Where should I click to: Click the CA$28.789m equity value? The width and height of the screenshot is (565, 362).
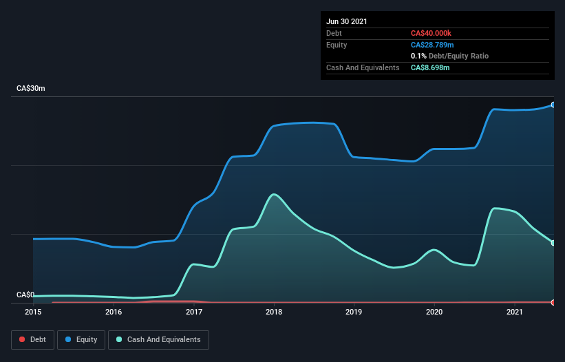click(x=432, y=45)
